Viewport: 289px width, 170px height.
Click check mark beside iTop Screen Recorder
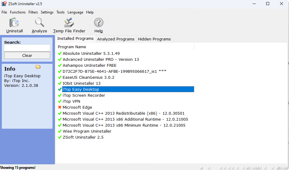point(59,95)
